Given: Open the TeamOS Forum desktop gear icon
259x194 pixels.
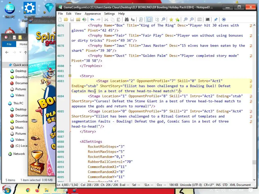Looking at the screenshot, I should [29, 12].
